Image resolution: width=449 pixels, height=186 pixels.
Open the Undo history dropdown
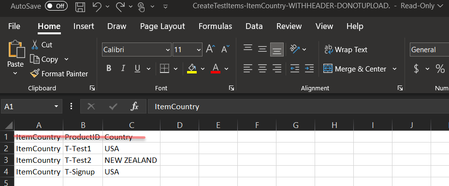[107, 6]
